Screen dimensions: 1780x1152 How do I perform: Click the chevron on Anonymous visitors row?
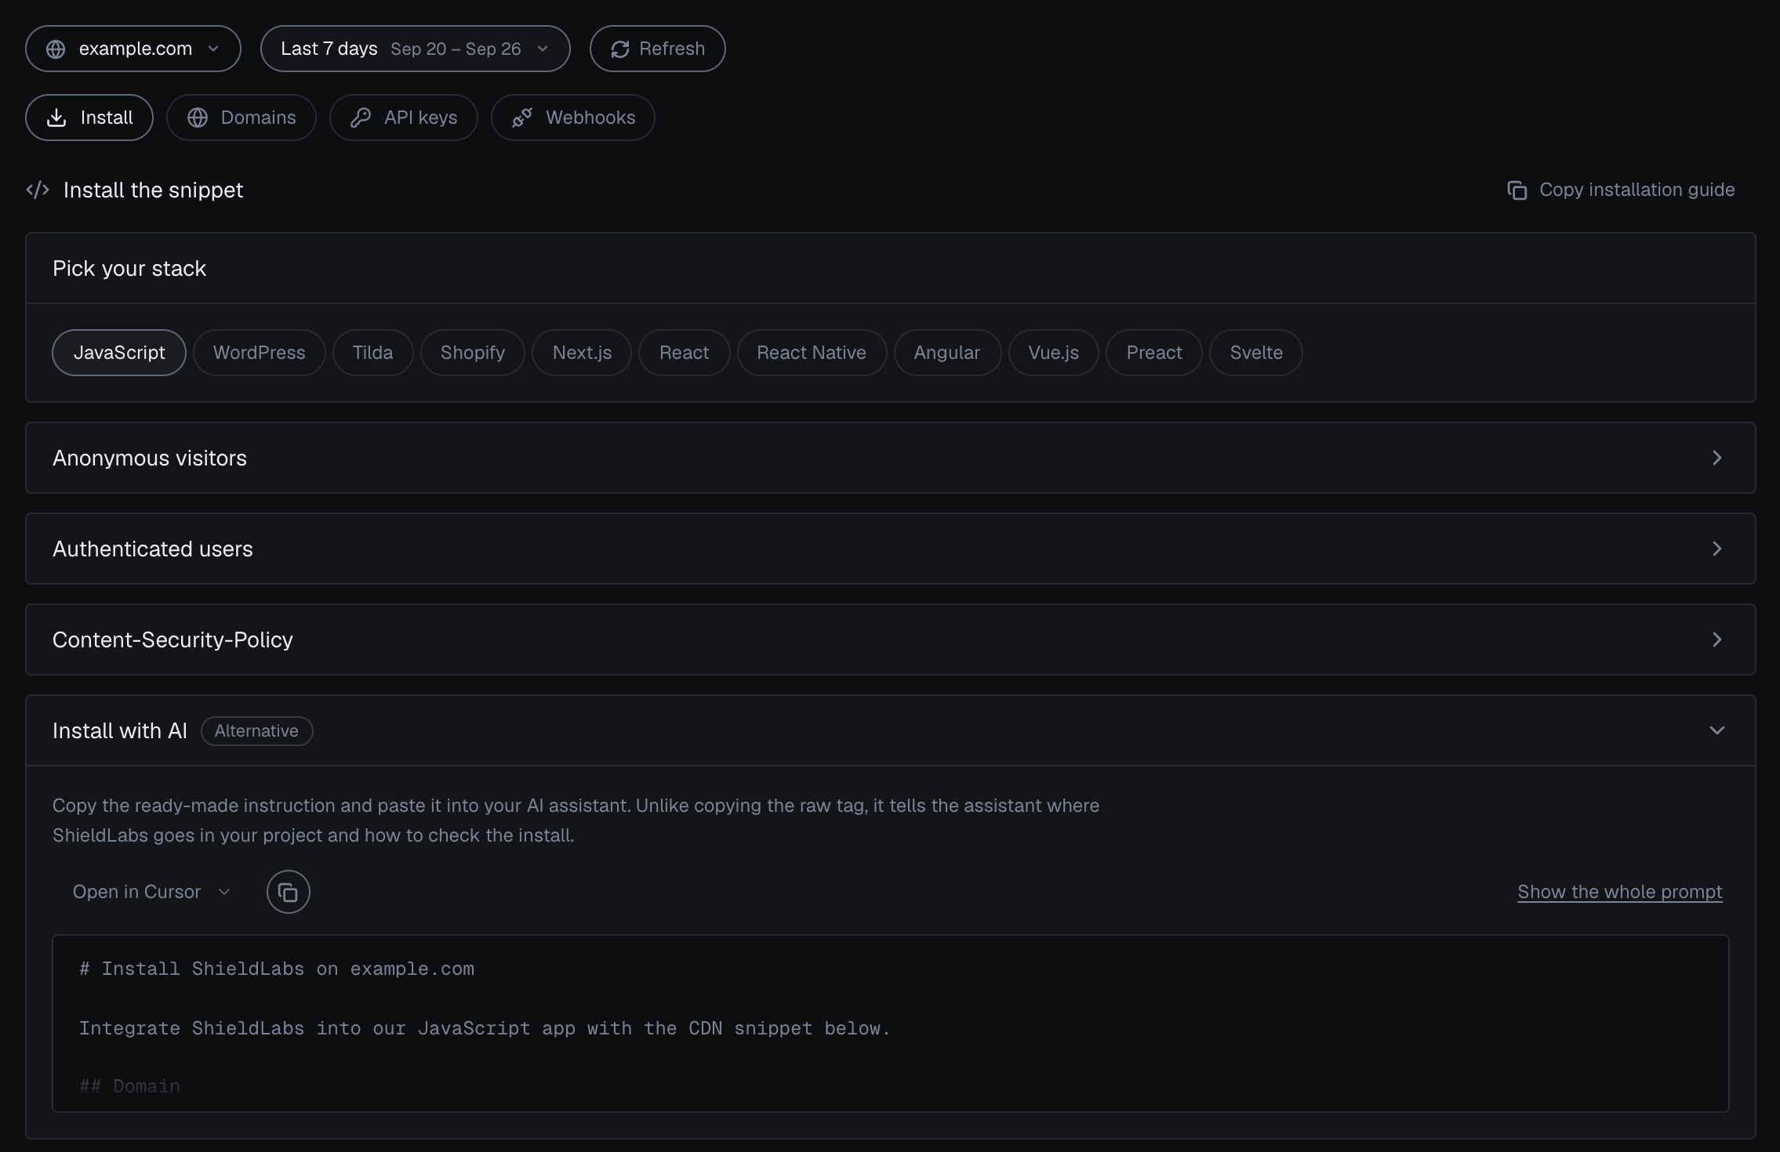pos(1717,458)
